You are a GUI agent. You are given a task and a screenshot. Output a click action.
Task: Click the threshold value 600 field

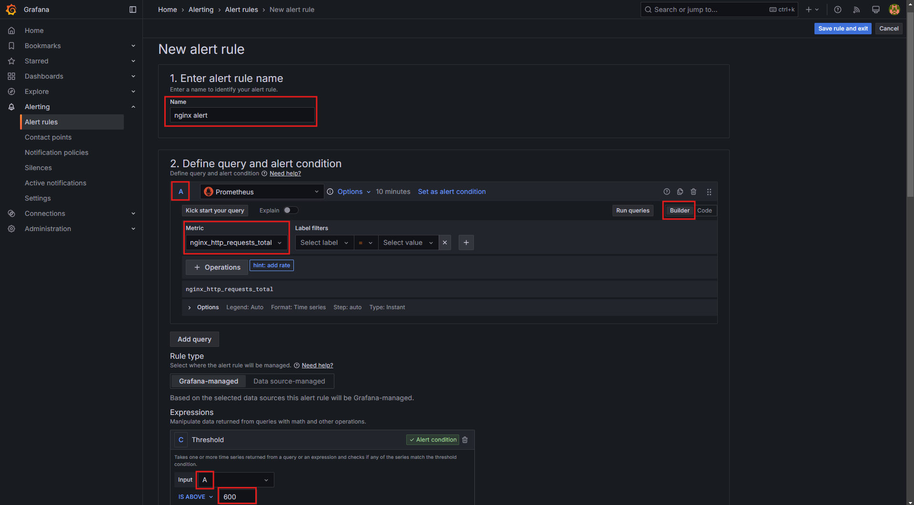click(237, 497)
